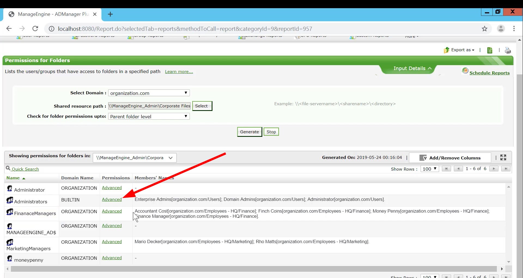Open Add/Remove Columns

tap(450, 158)
